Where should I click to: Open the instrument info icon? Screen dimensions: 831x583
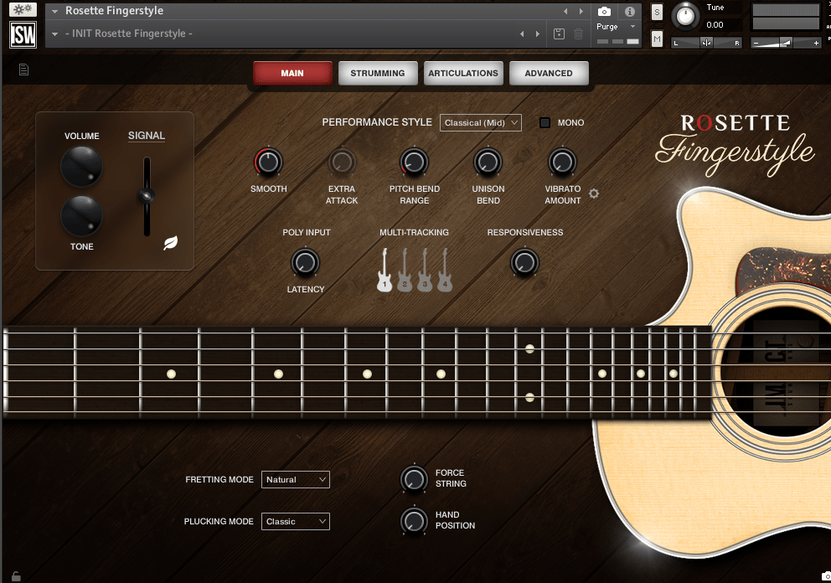630,12
